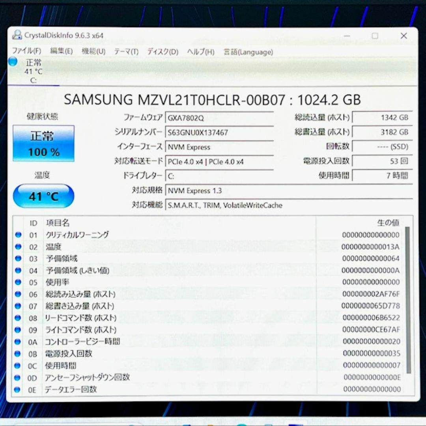426x426 pixels.
Task: Click the blue status dot for ID 04
Action: click(x=18, y=270)
